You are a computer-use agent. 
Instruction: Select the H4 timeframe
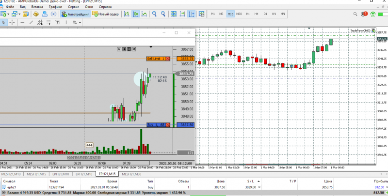(x=257, y=14)
